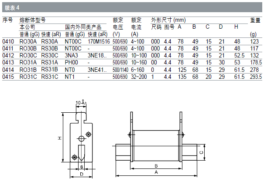Click the 170M1516 equivalent product cell

pyautogui.click(x=98, y=41)
